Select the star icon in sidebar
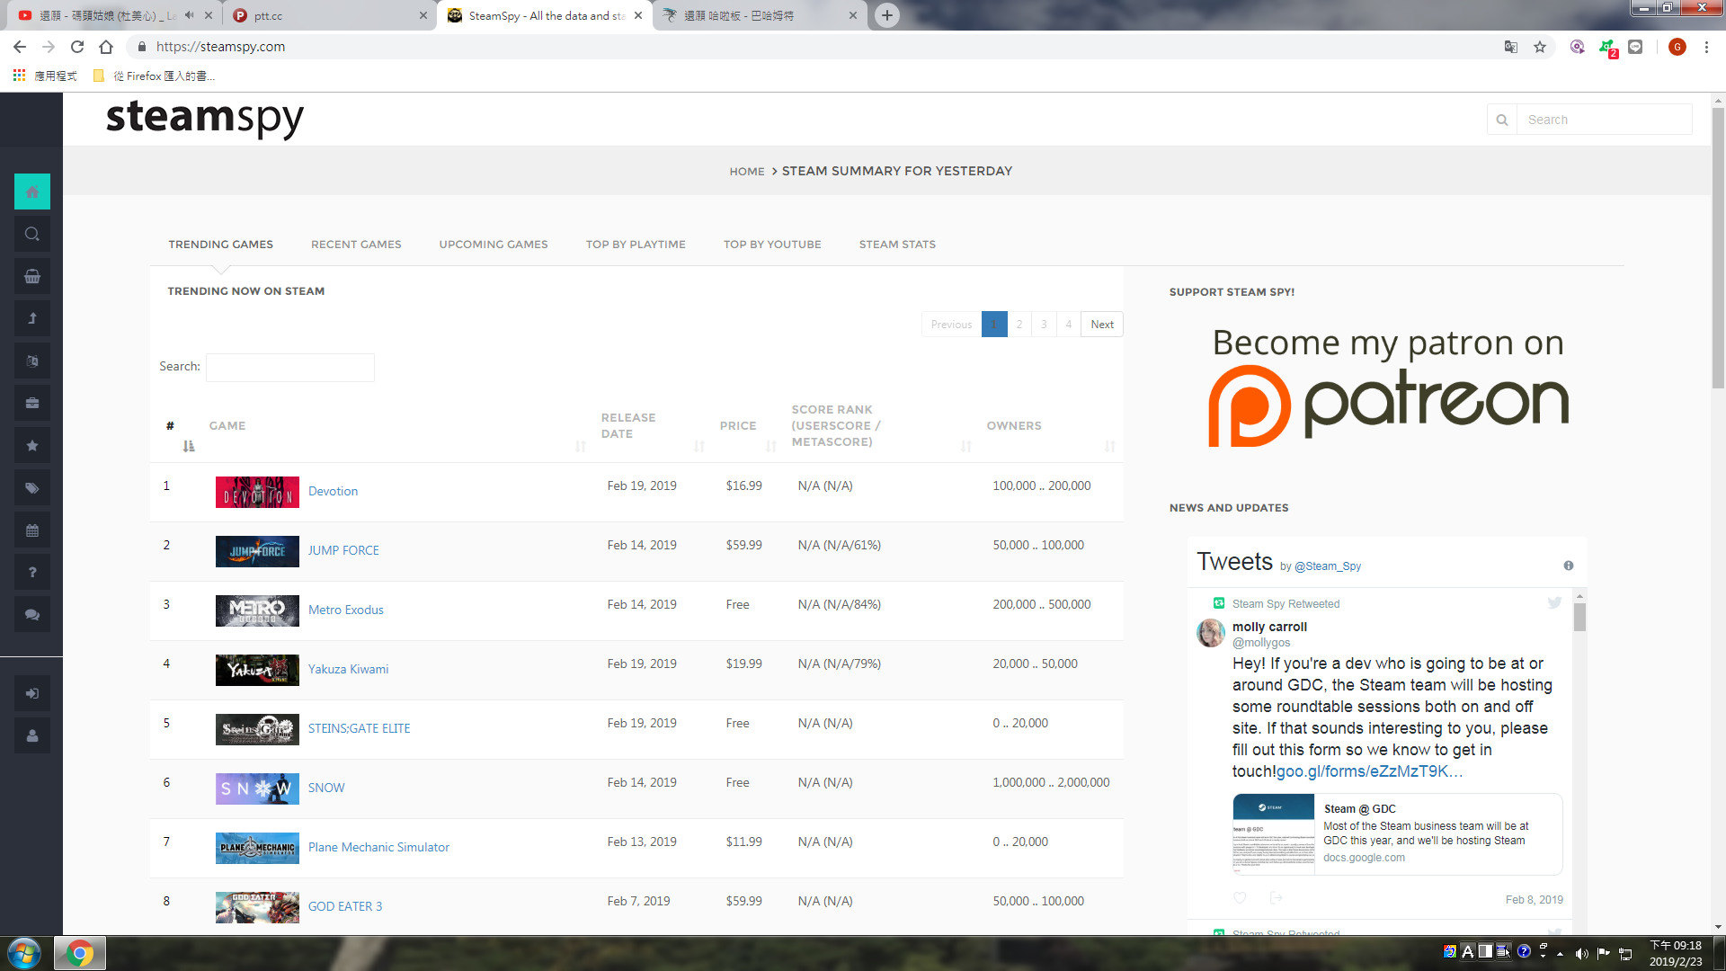 (32, 445)
